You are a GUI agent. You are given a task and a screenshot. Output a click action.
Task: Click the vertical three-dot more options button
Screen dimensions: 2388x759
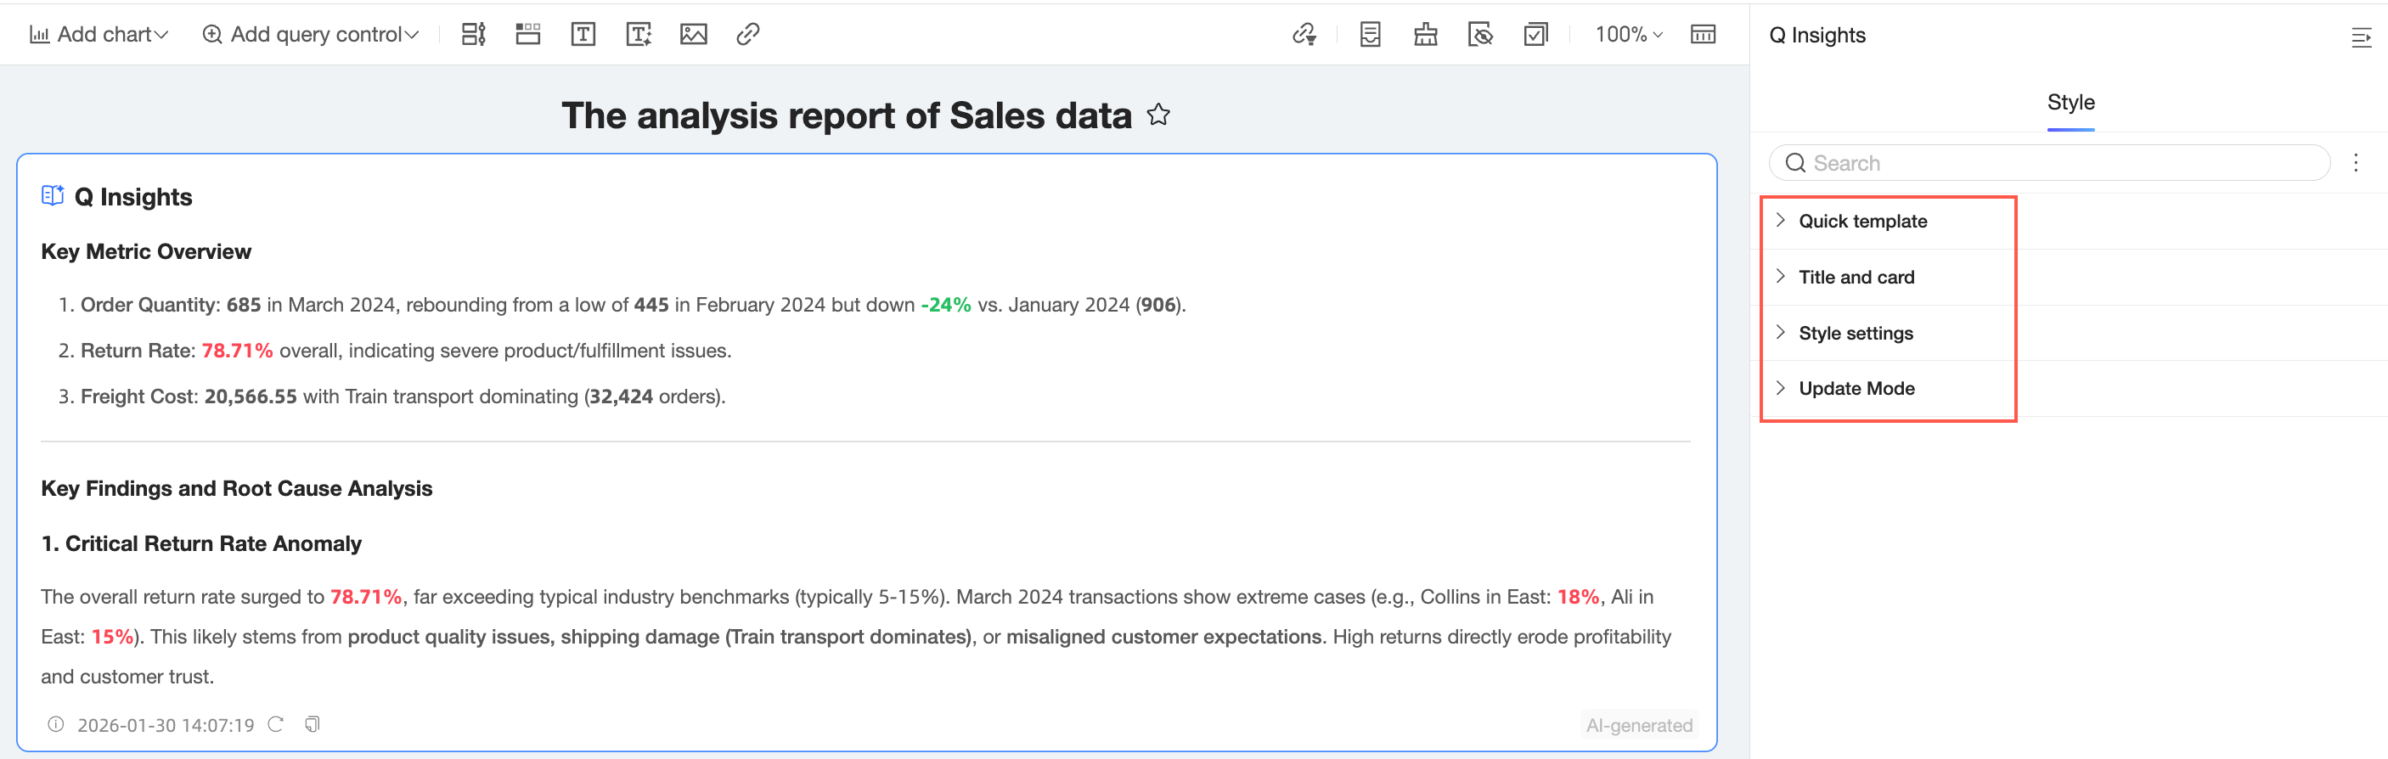pos(2356,163)
